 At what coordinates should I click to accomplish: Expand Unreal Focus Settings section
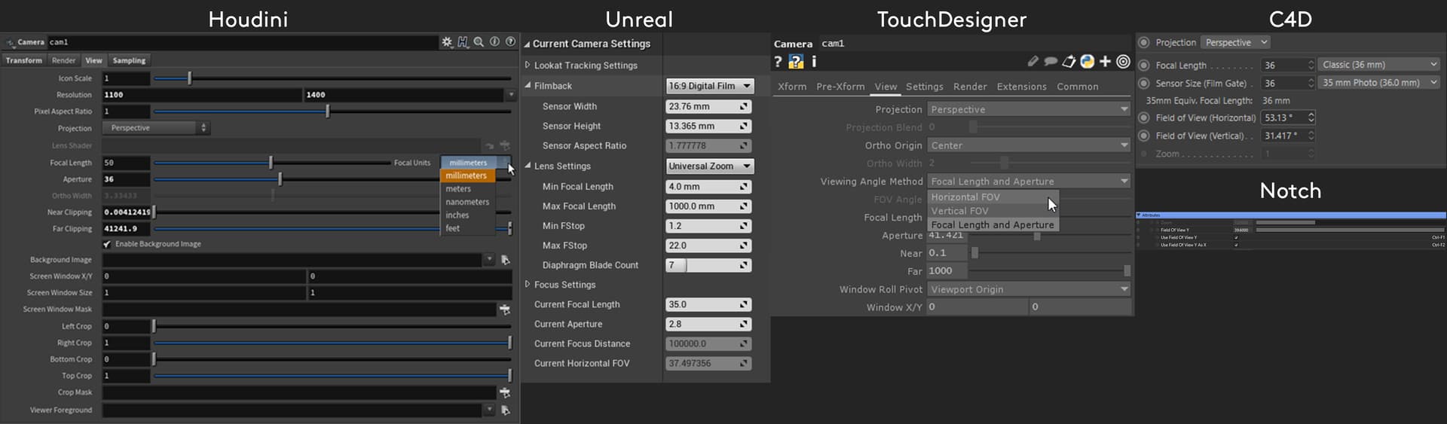528,285
